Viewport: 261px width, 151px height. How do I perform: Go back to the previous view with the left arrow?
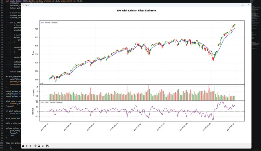click(27, 146)
